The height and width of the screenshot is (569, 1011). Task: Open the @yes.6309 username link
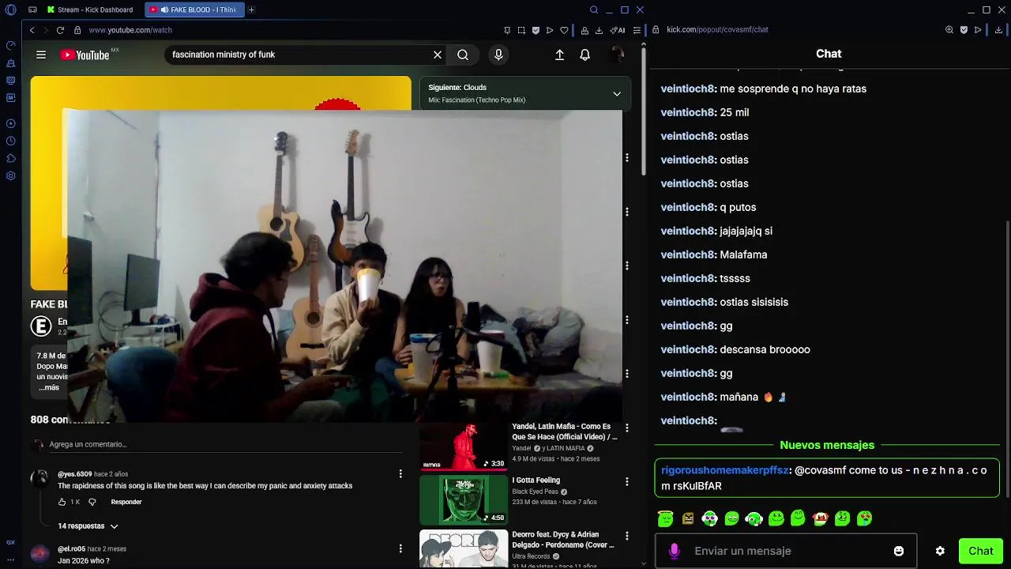tap(74, 474)
